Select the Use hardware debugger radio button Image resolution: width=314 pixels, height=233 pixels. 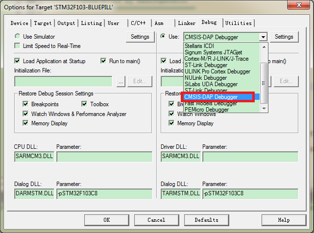pyautogui.click(x=163, y=36)
